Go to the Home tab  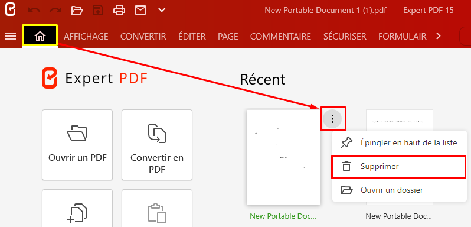coord(40,36)
